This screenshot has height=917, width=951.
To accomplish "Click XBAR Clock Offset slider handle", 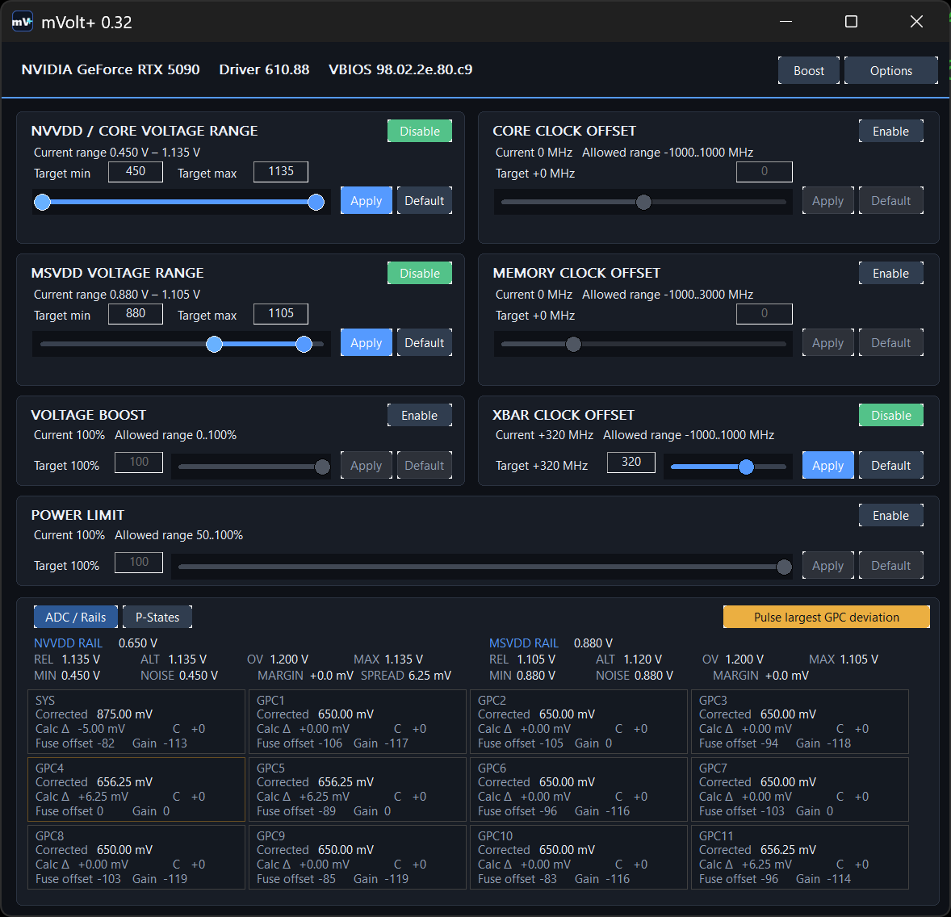I will click(x=746, y=467).
